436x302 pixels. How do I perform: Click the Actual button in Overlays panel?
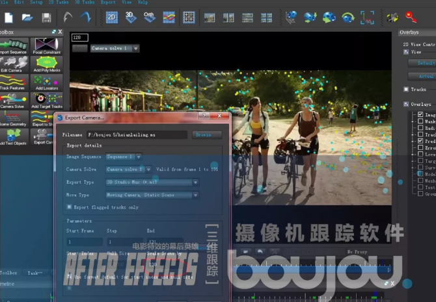click(422, 76)
